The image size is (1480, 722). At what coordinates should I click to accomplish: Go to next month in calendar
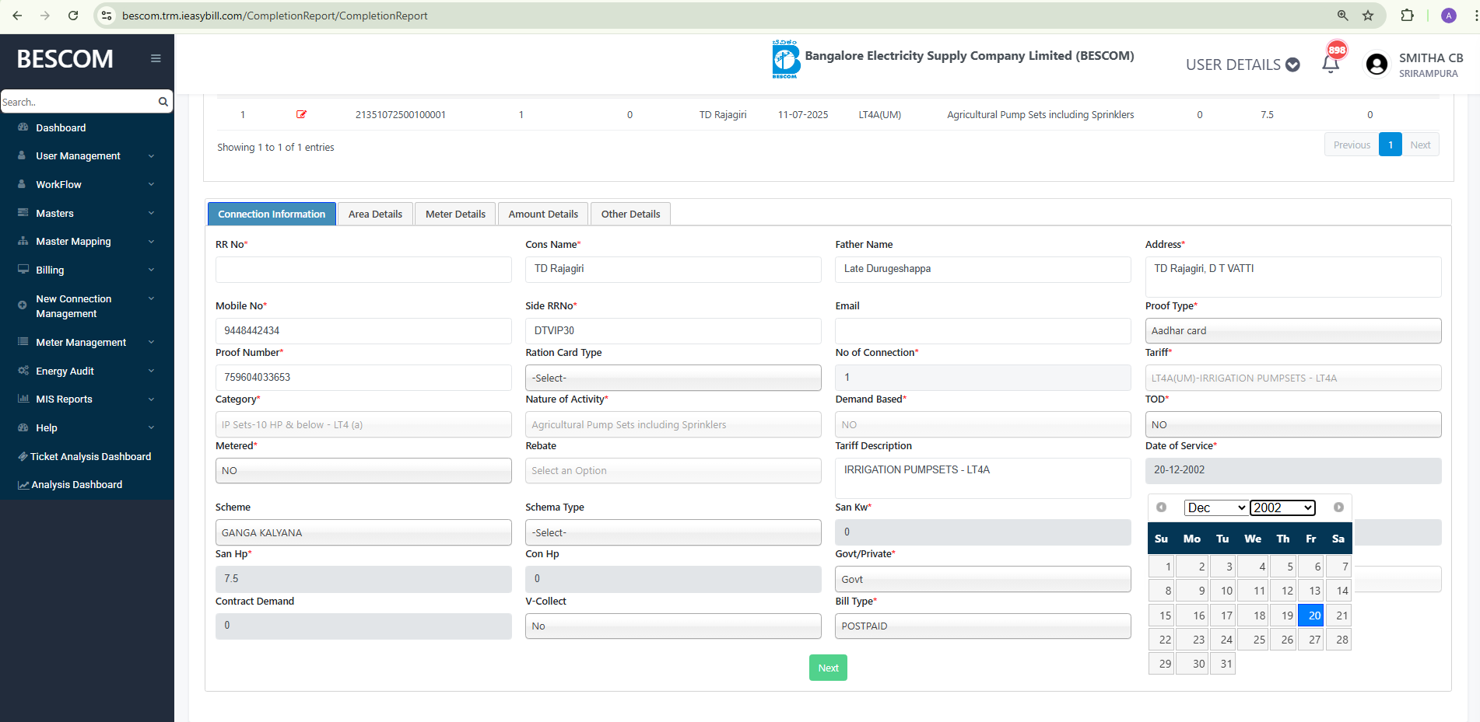(1338, 507)
